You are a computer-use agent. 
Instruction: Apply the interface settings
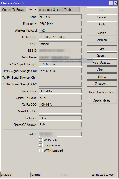[102, 24]
